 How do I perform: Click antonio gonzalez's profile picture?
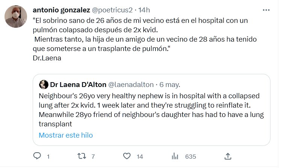(x=15, y=17)
